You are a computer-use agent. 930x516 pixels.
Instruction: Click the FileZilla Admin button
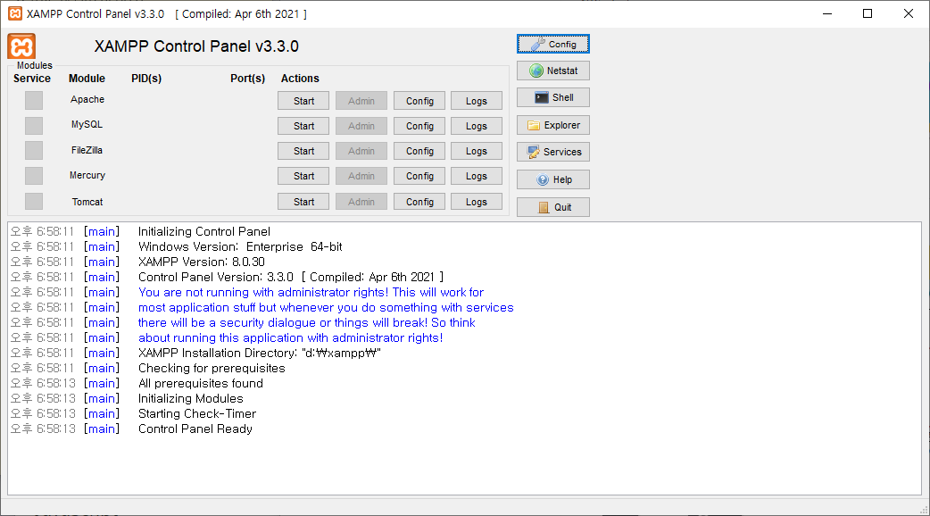click(x=361, y=151)
